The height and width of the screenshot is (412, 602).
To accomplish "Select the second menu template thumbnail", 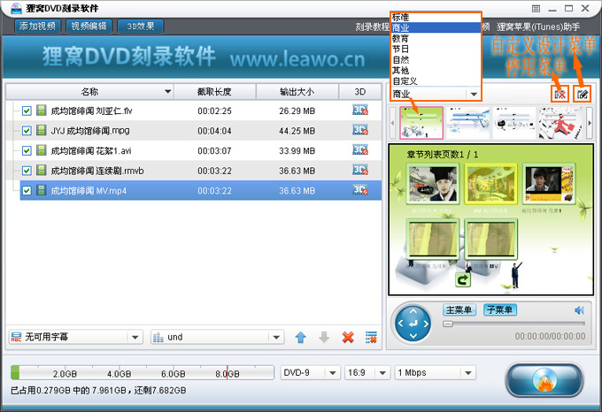I will point(467,123).
